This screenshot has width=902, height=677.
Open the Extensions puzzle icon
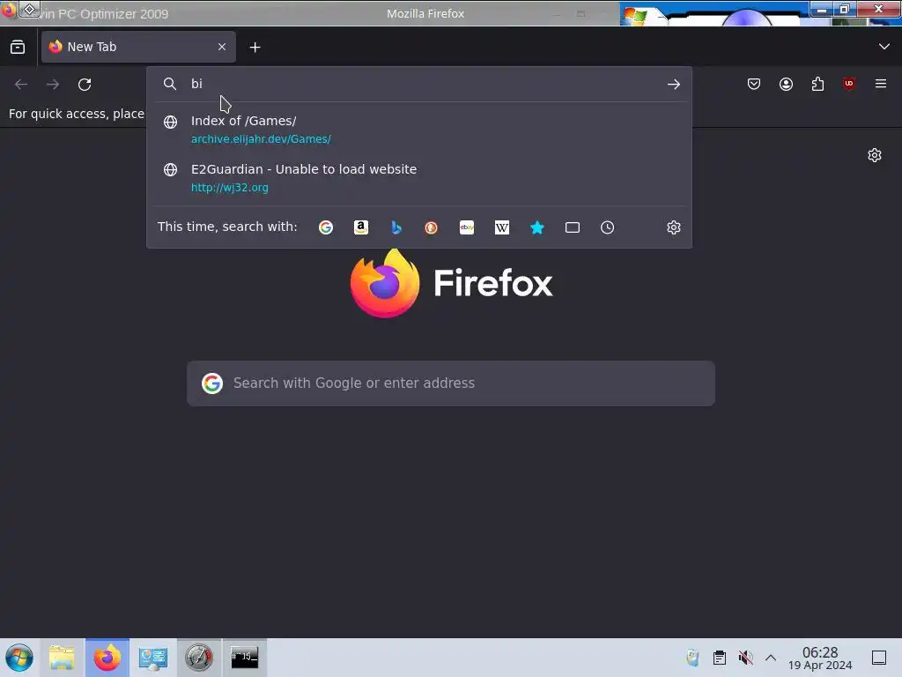point(817,84)
